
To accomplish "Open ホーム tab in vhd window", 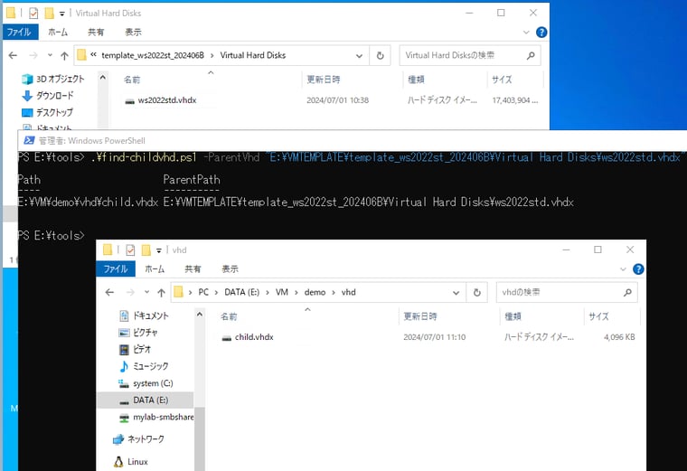I will tap(155, 269).
